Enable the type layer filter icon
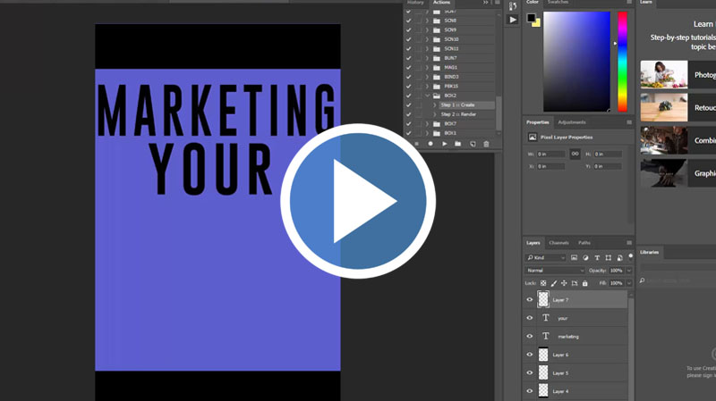The height and width of the screenshot is (401, 716). pos(598,258)
